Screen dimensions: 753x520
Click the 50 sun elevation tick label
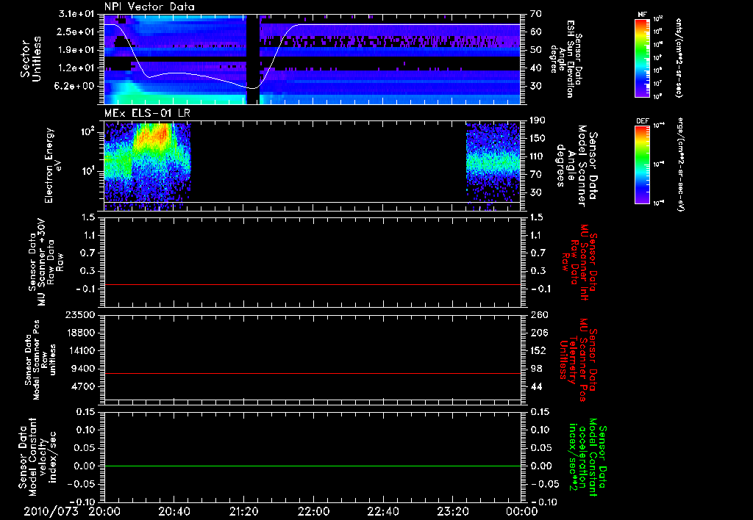[535, 50]
